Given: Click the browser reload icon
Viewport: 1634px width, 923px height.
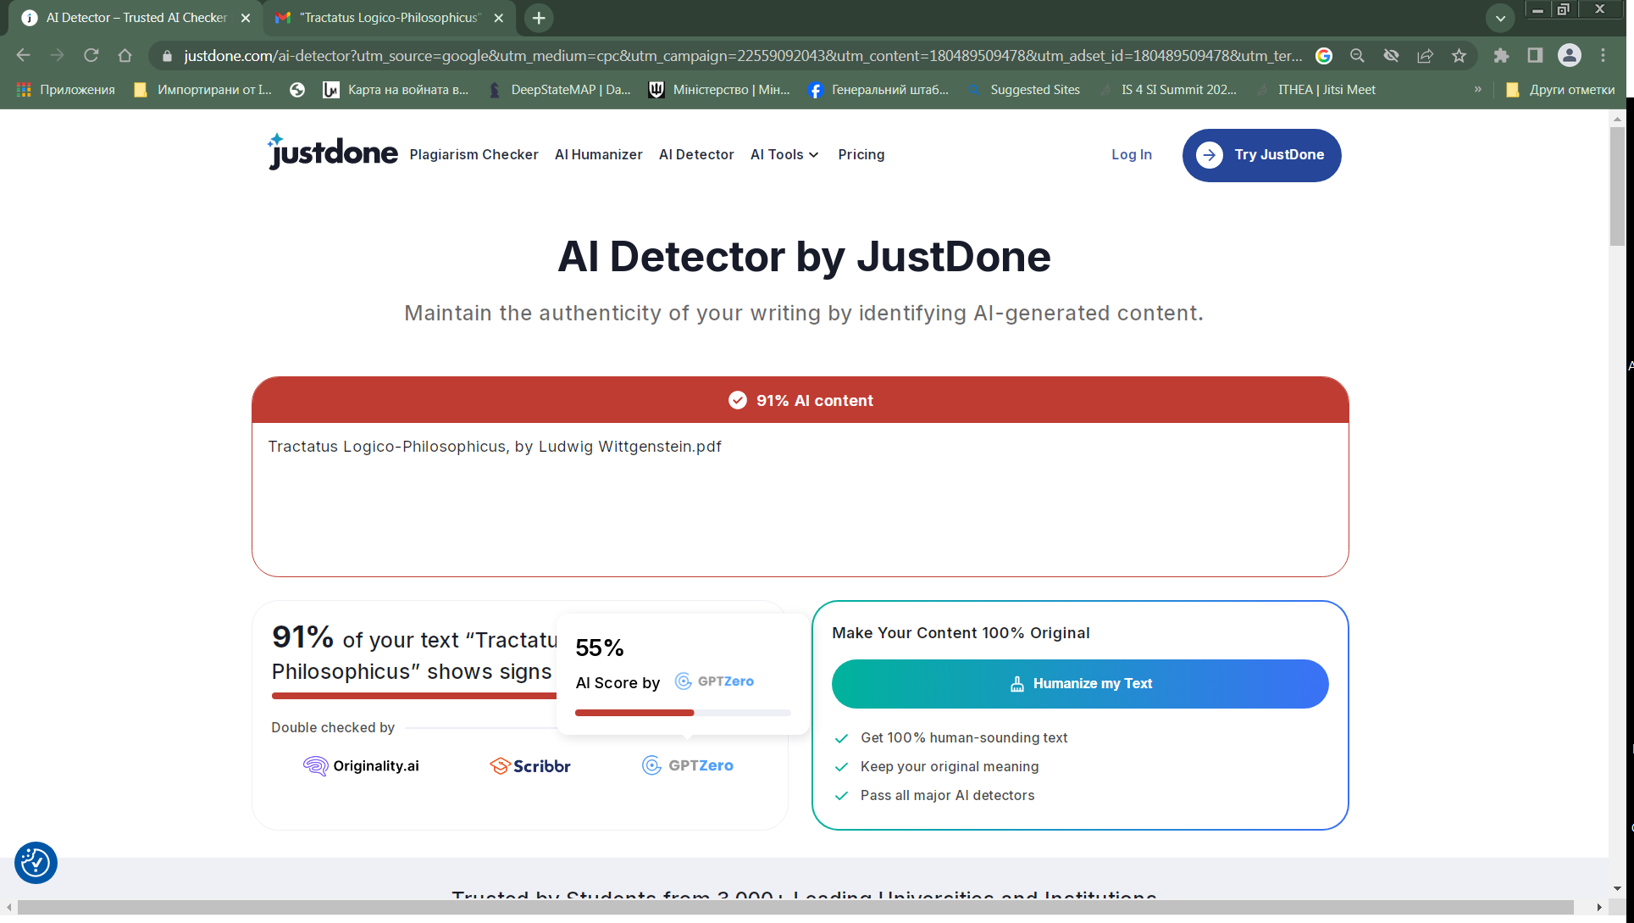Looking at the screenshot, I should tap(91, 56).
